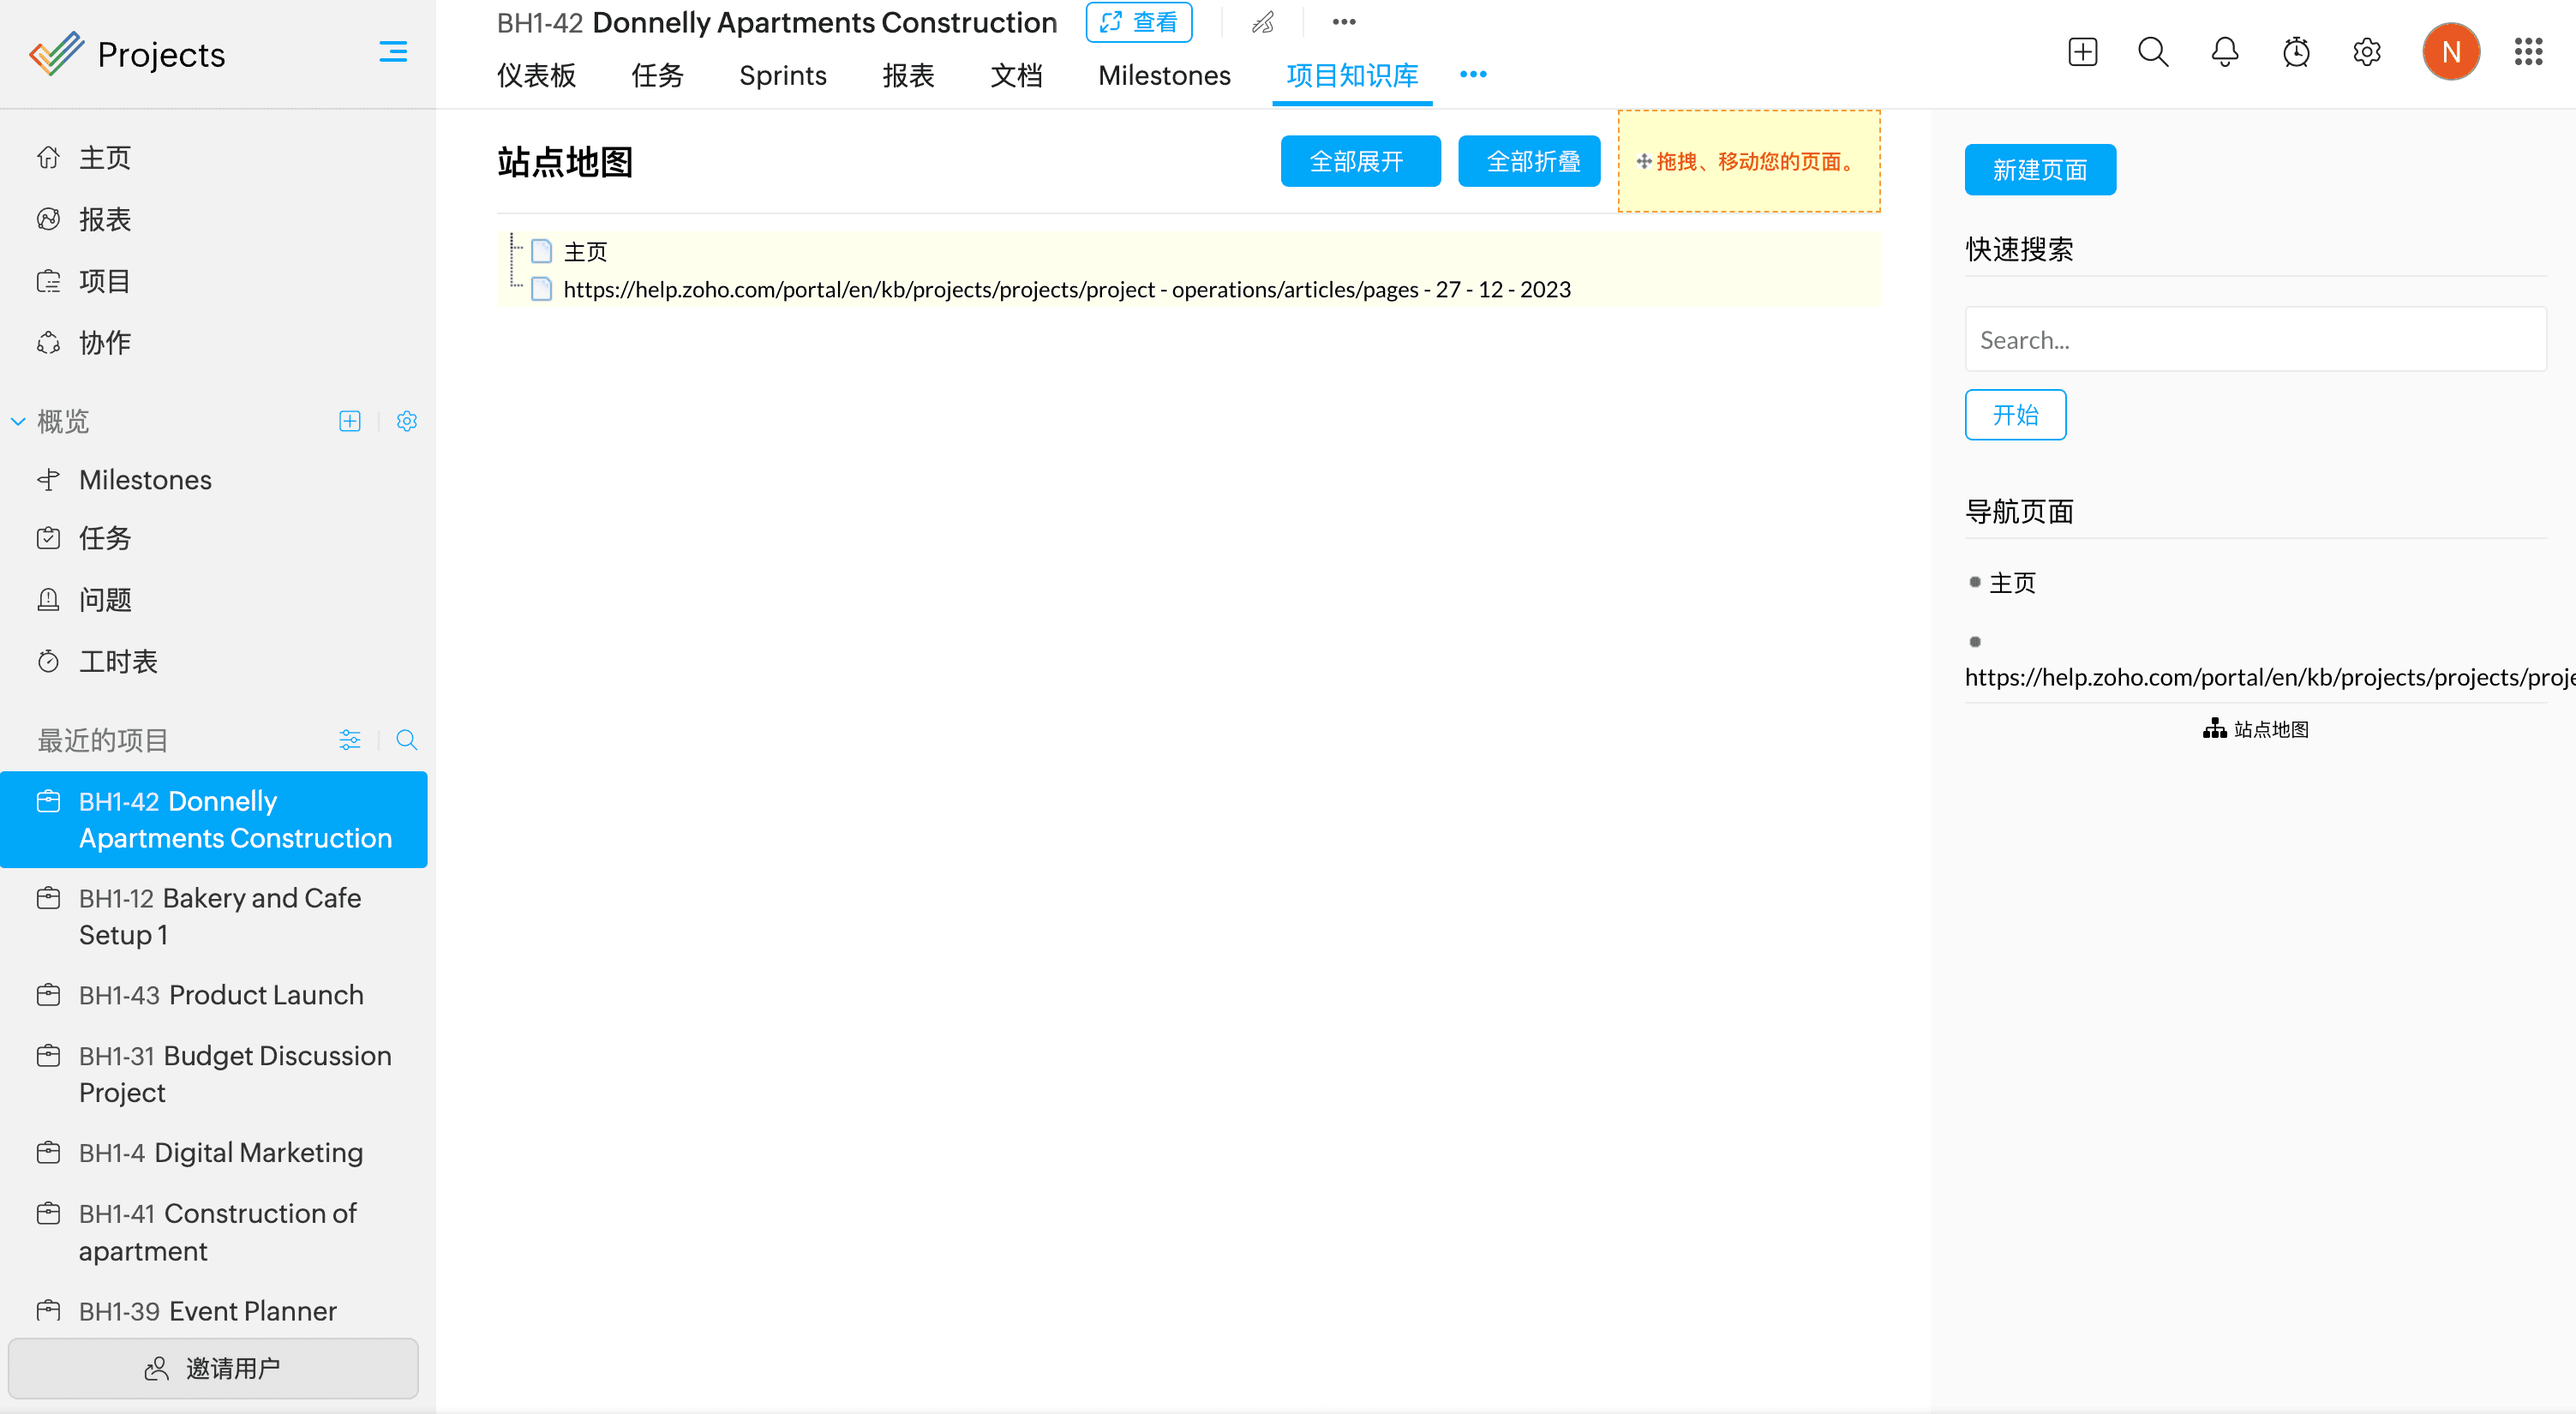Open the Milestones tab

pyautogui.click(x=1164, y=75)
